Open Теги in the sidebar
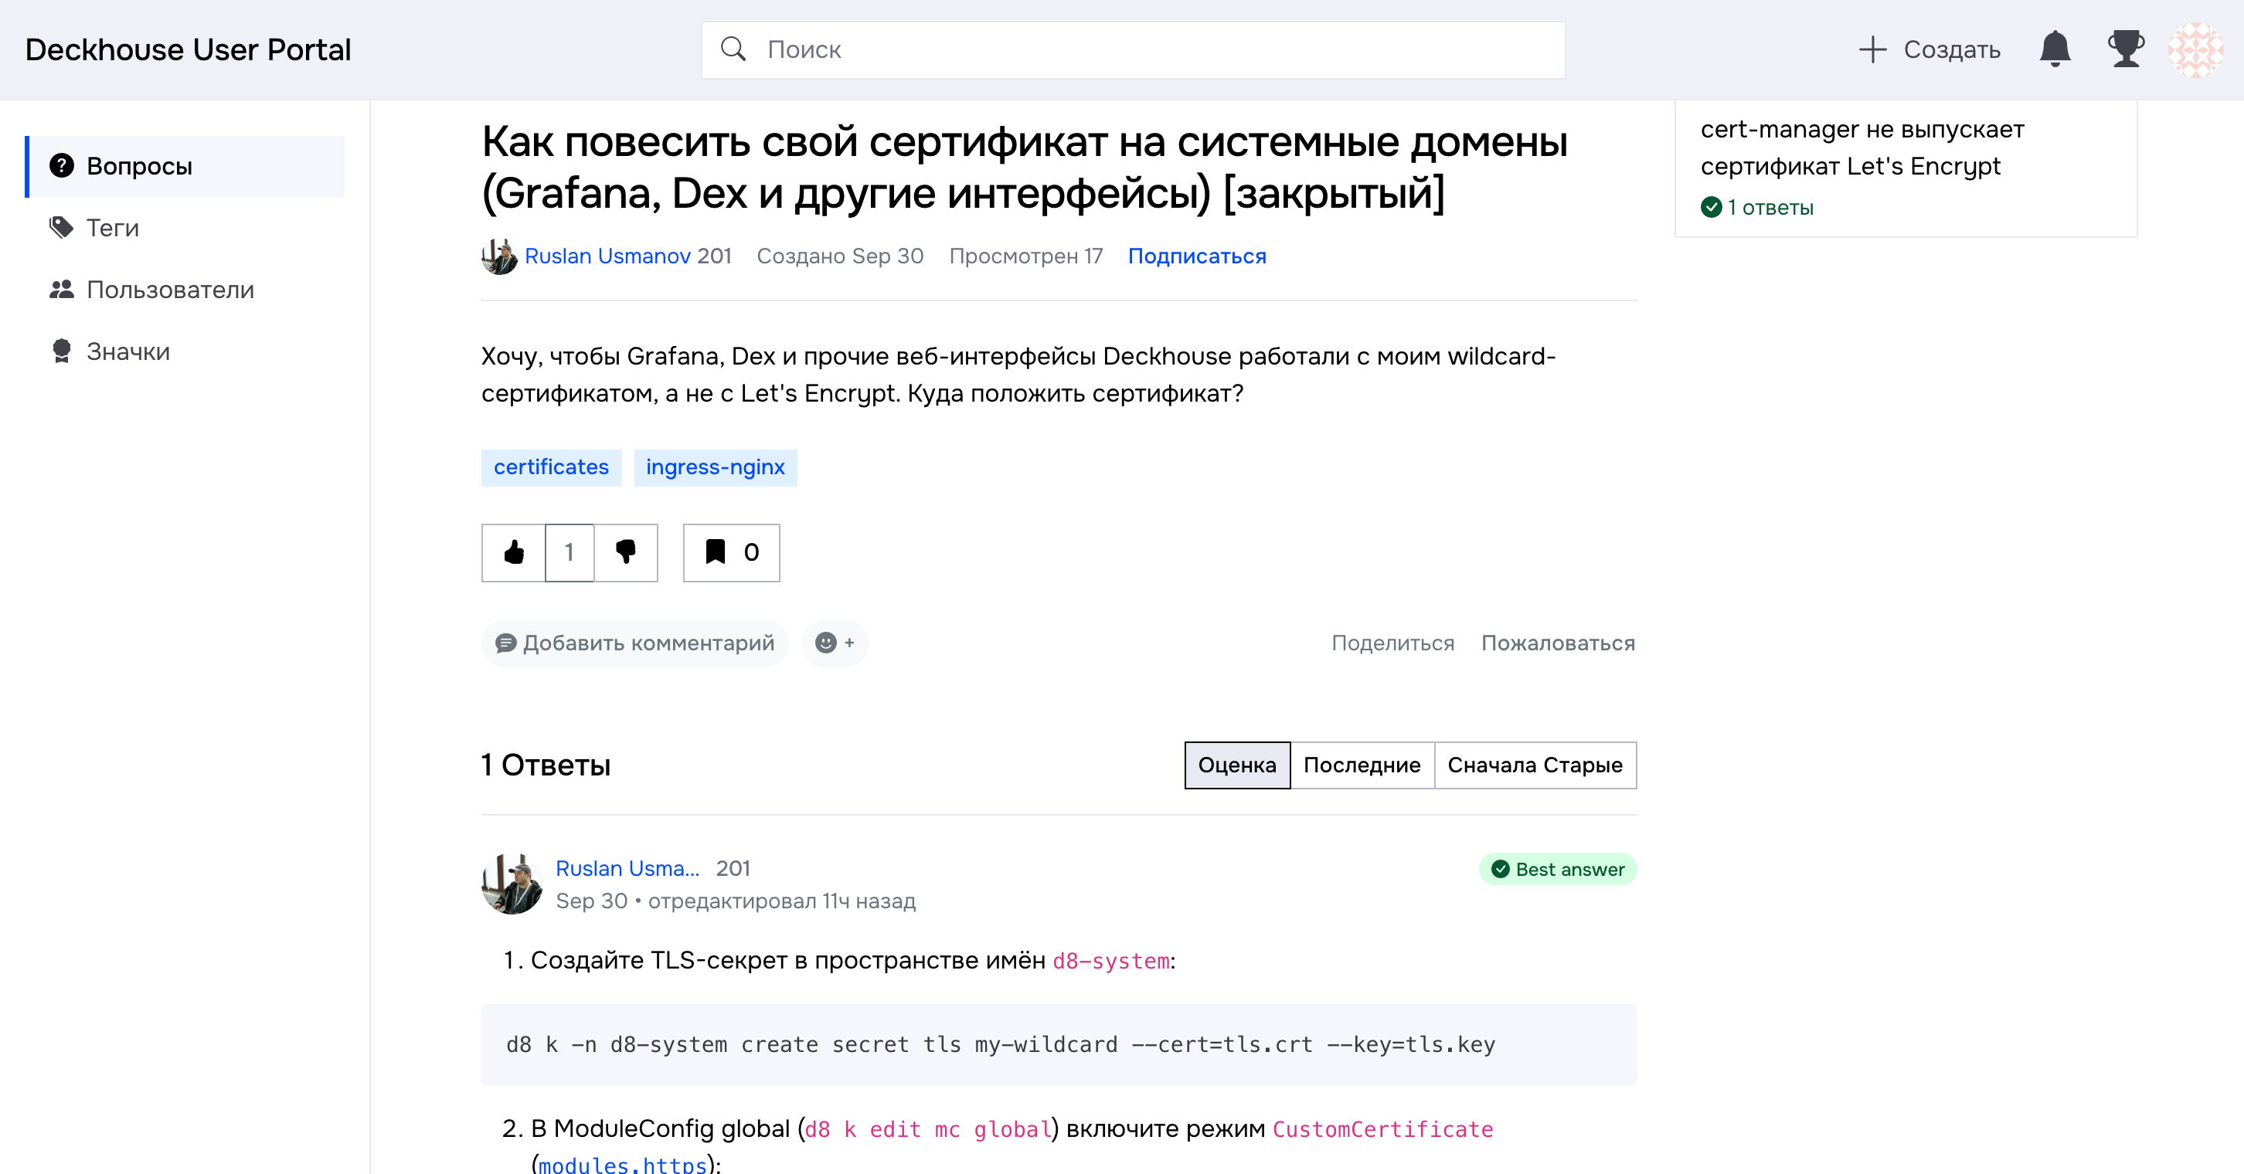Viewport: 2244px width, 1174px height. pyautogui.click(x=185, y=227)
